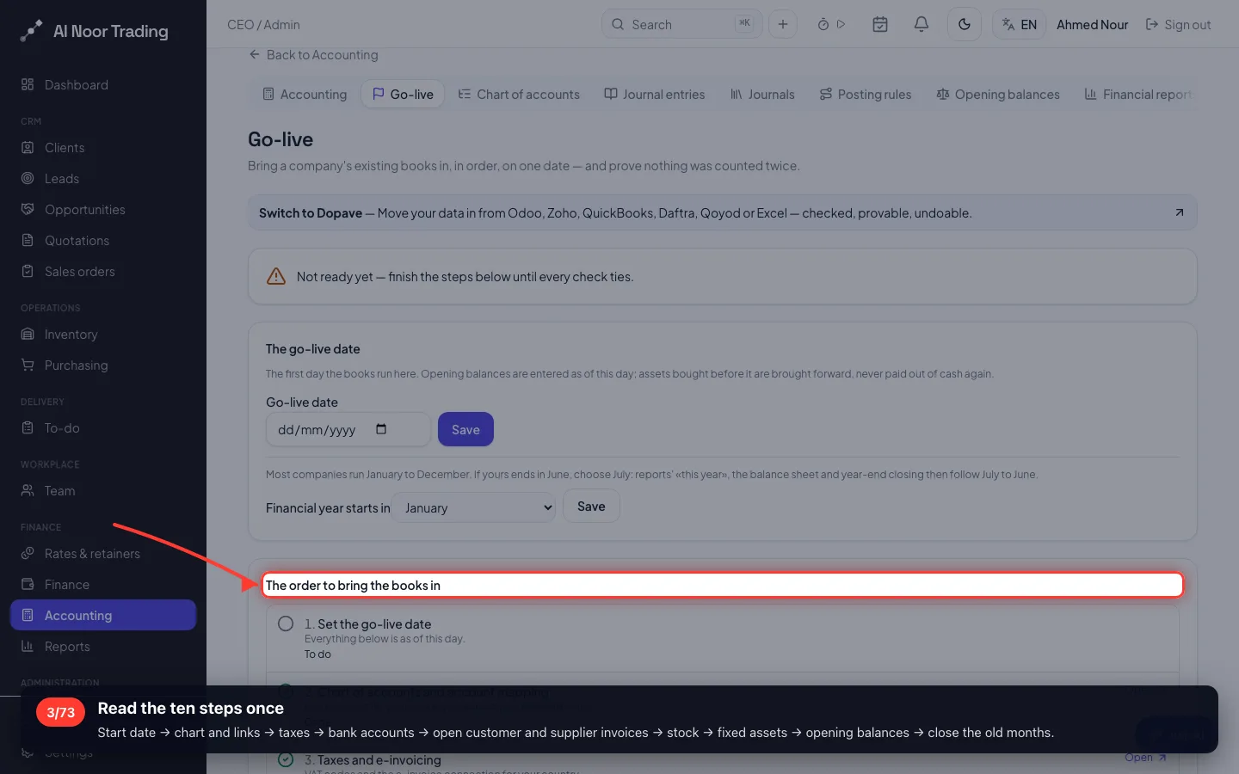Open the Journals tab

tap(762, 94)
